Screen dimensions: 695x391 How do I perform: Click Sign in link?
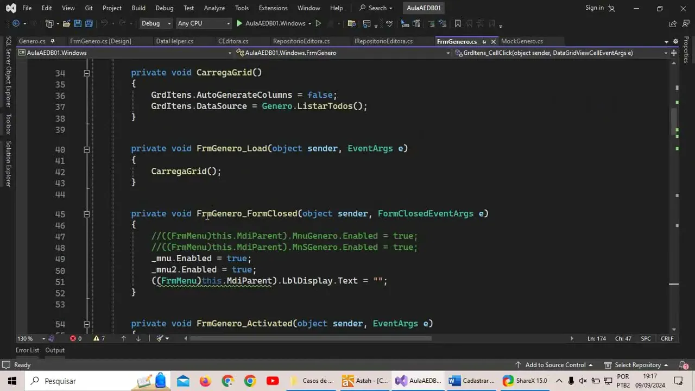[595, 8]
